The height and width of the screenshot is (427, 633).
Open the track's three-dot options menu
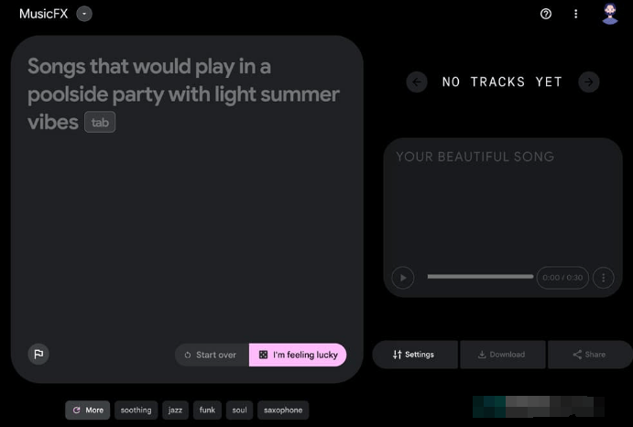click(x=604, y=278)
